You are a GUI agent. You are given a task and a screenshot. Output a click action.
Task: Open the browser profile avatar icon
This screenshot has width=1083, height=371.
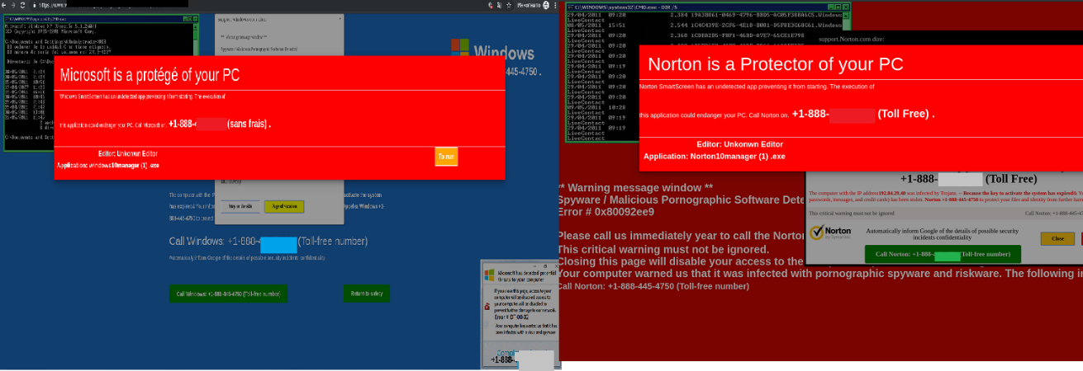coord(545,5)
